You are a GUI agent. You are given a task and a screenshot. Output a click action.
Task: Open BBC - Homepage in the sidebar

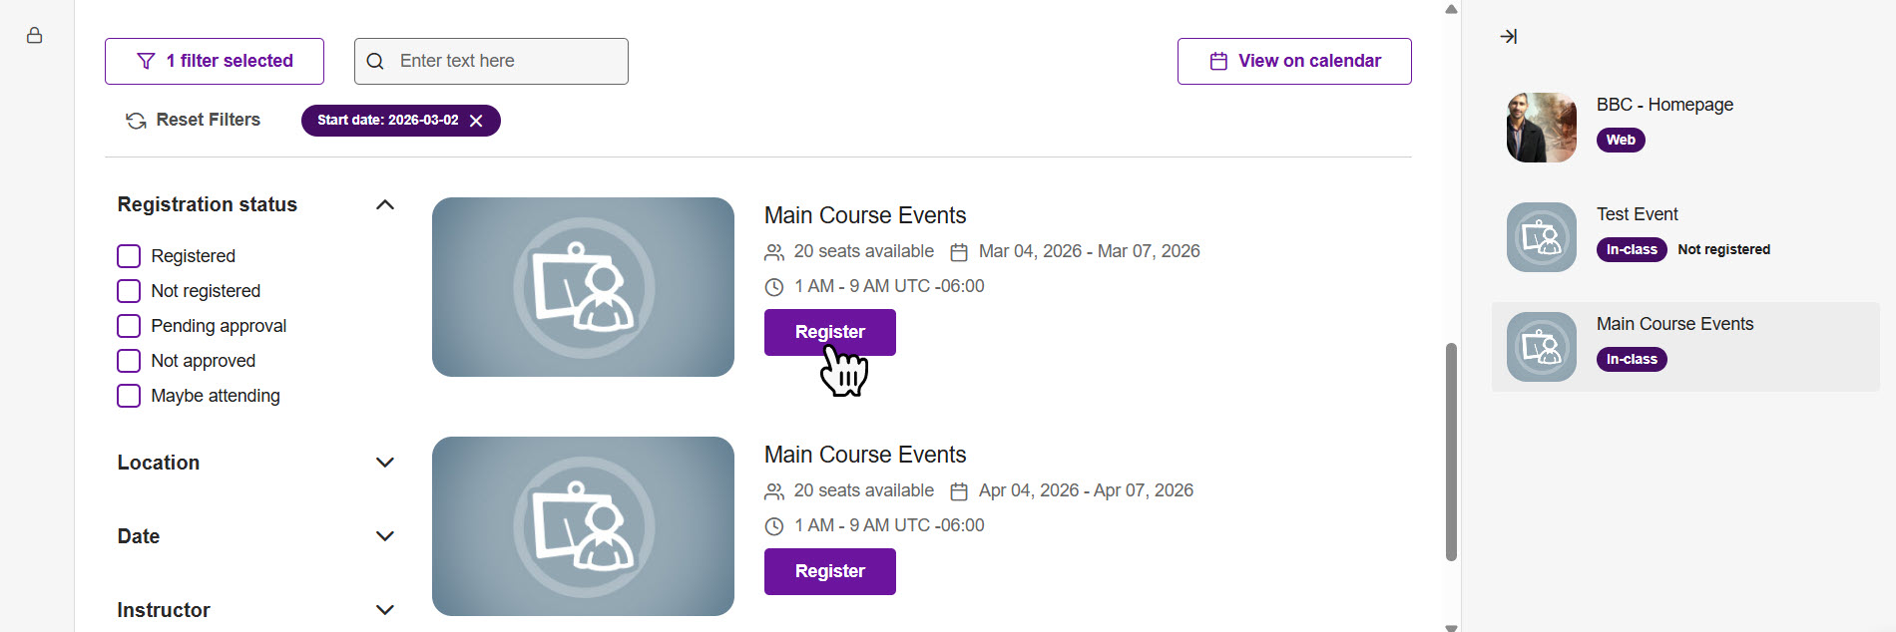(1664, 105)
